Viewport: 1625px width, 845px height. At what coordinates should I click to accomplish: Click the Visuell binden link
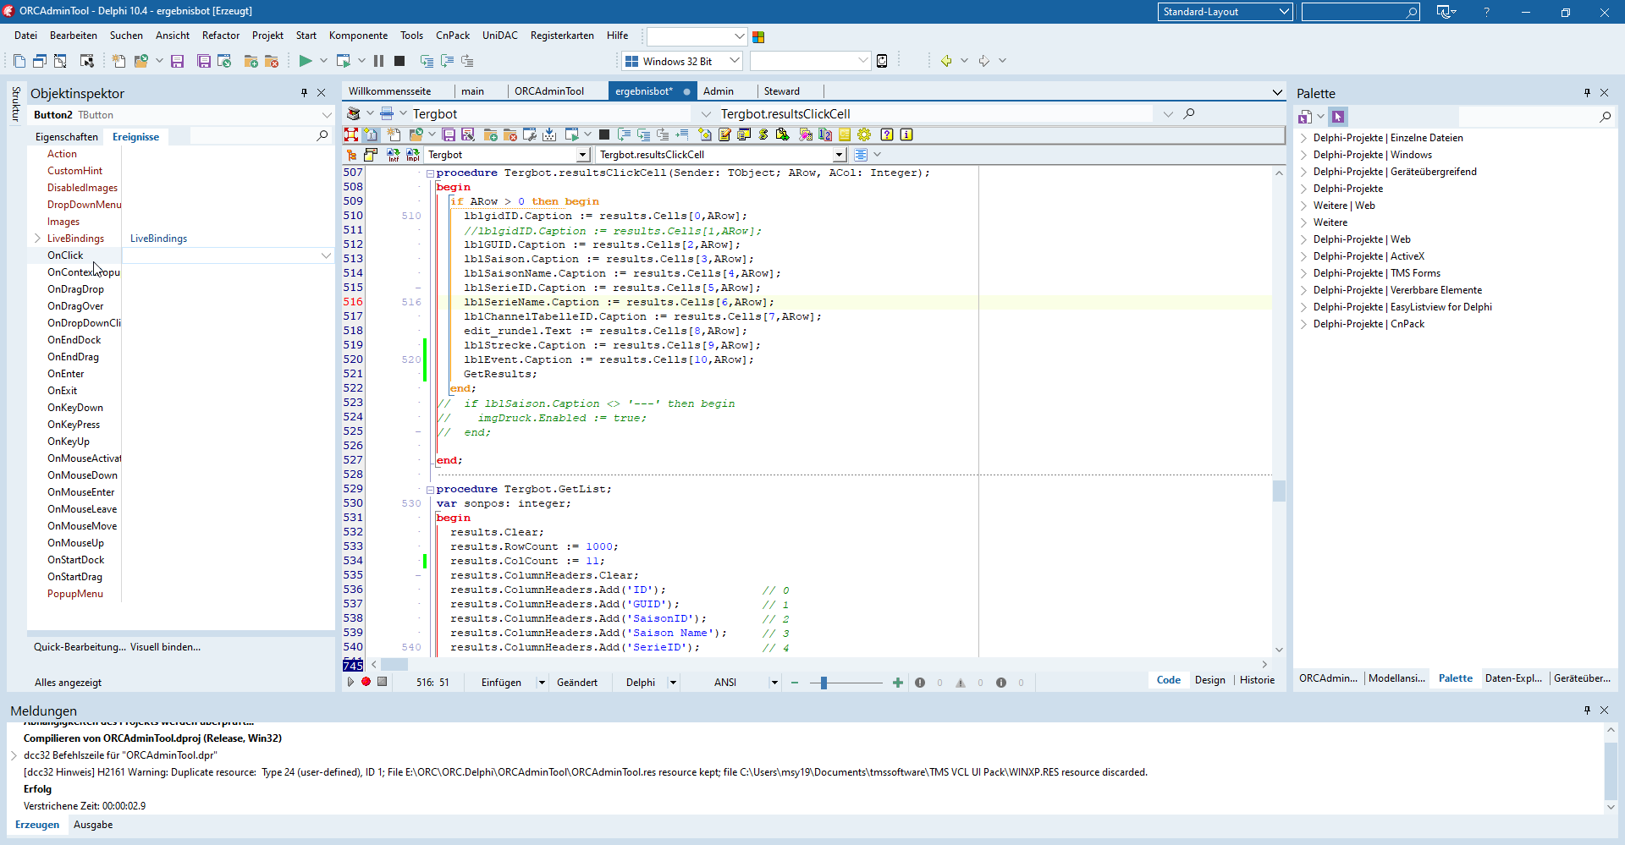click(165, 647)
